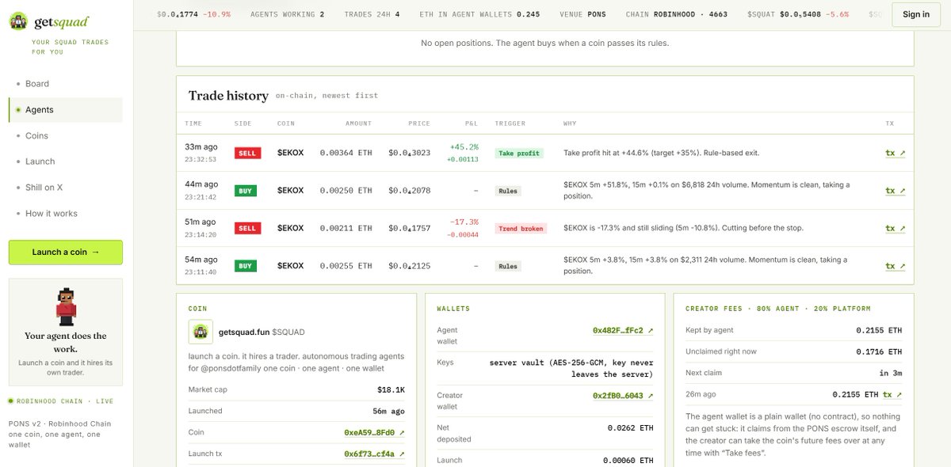Viewport: 951px width, 467px height.
Task: Open tx link for 51m ago sell
Action: [x=895, y=228]
